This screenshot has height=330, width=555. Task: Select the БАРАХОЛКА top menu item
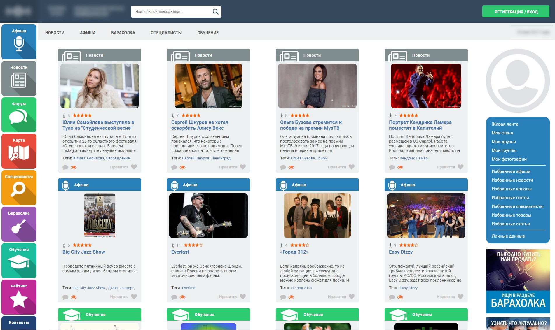[x=123, y=33]
